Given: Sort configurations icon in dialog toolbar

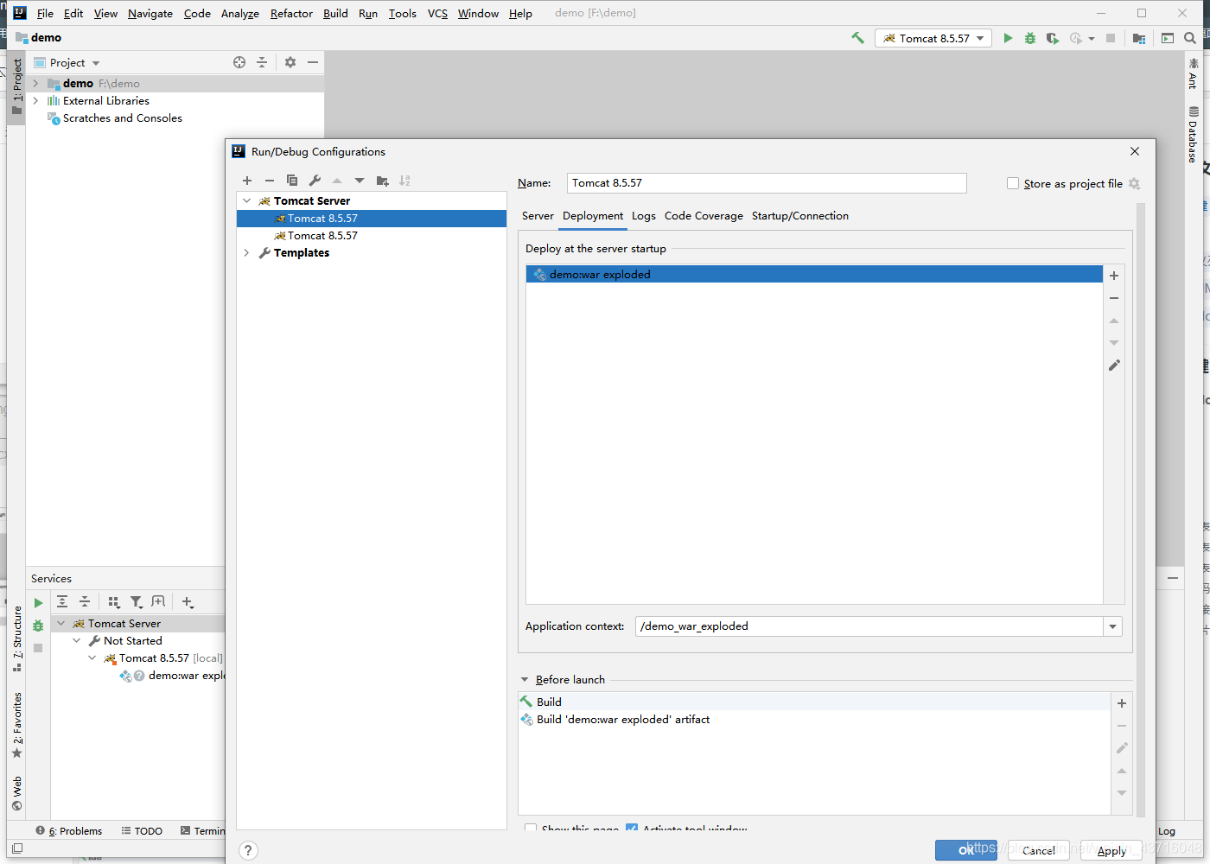Looking at the screenshot, I should 404,181.
